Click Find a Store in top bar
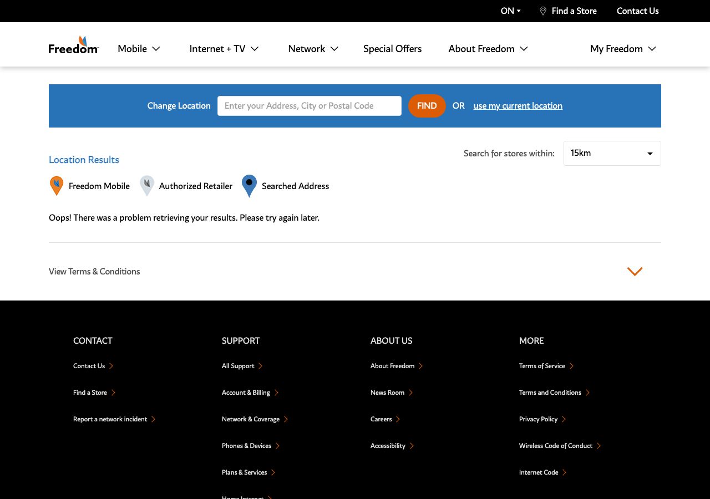Image resolution: width=710 pixels, height=499 pixels. 574,11
